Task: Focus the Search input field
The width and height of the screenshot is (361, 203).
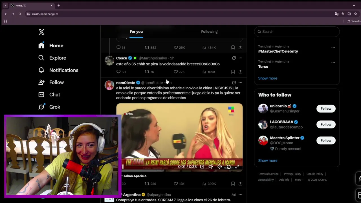Action: 297,32
